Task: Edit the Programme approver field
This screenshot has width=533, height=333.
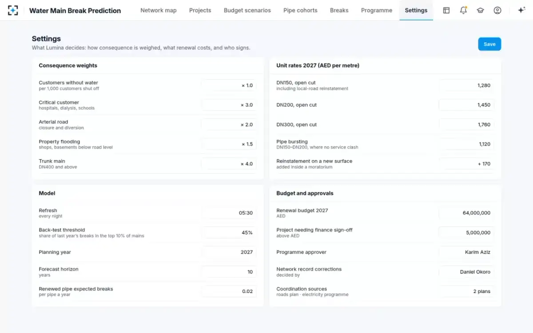Action: (466, 252)
